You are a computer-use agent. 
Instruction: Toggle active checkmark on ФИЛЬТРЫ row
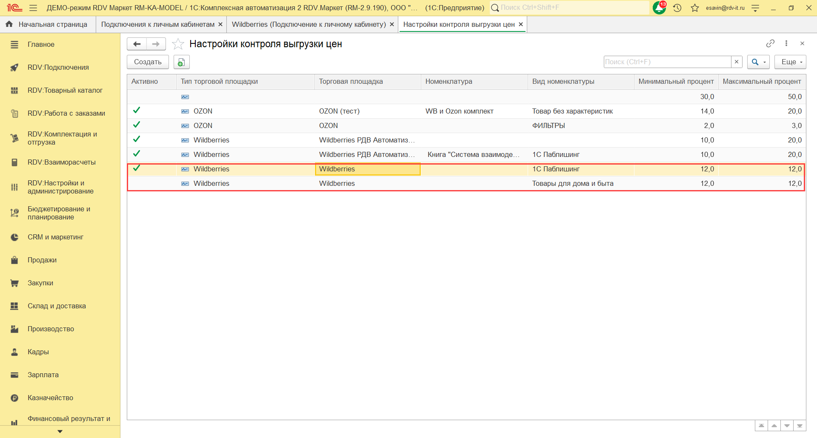tap(137, 125)
